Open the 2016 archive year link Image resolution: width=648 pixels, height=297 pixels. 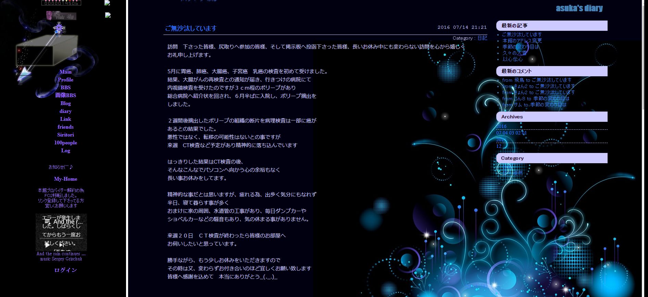[x=501, y=126]
